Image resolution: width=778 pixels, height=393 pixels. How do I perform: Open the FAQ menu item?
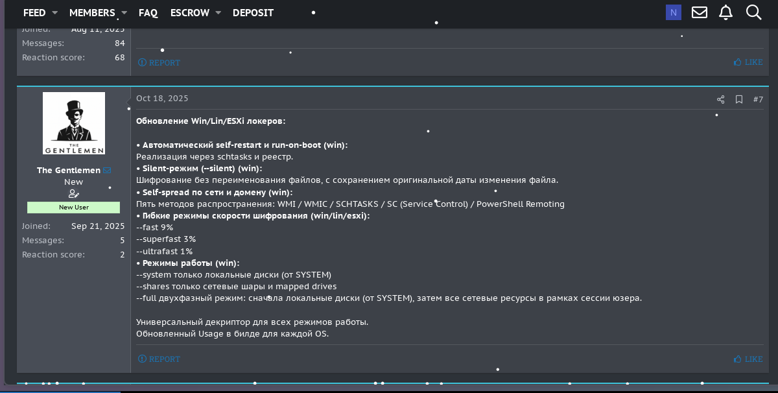pos(148,13)
